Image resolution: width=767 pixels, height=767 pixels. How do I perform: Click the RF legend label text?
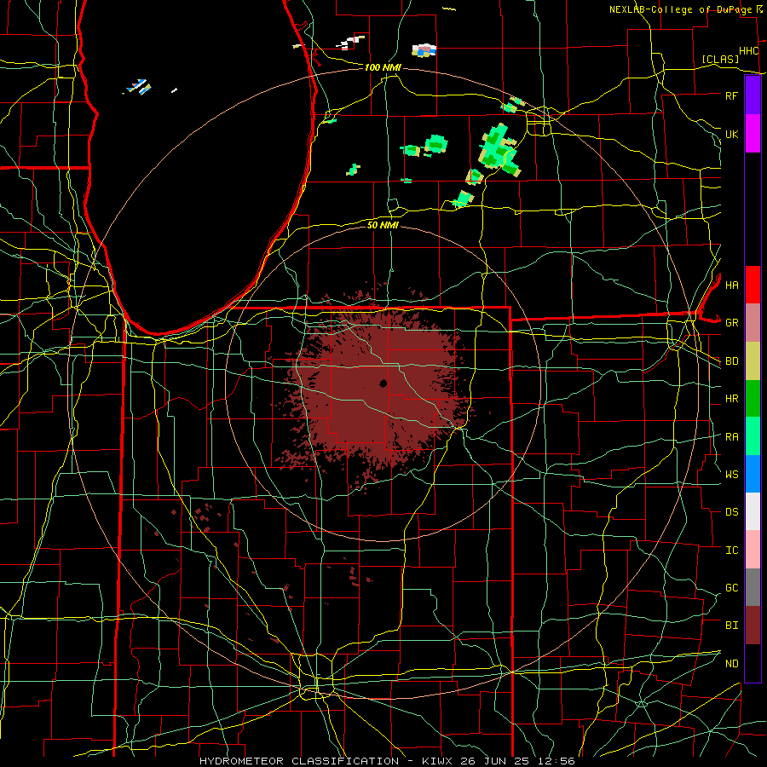click(731, 95)
